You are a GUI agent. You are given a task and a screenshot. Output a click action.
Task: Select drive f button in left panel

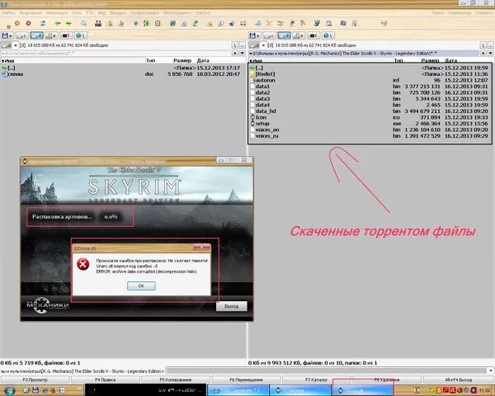pyautogui.click(x=66, y=35)
